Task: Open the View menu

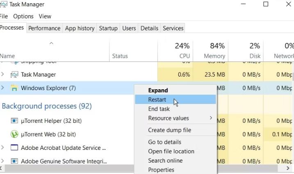Action: click(45, 16)
